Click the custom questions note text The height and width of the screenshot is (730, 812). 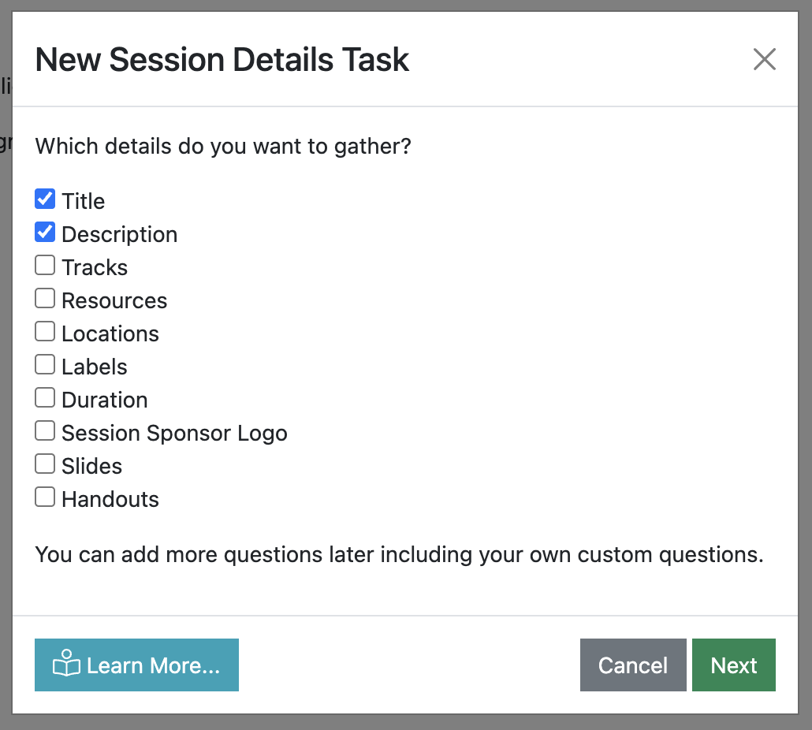[399, 555]
